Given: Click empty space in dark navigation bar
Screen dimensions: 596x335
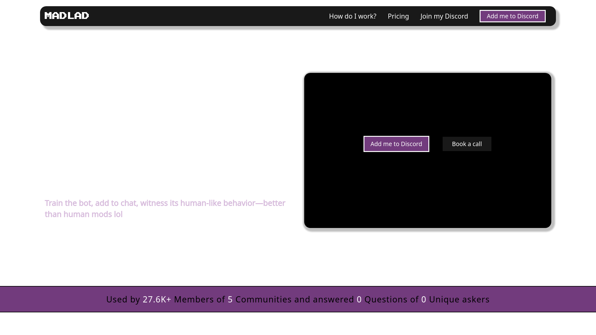Looking at the screenshot, I should tap(205, 16).
